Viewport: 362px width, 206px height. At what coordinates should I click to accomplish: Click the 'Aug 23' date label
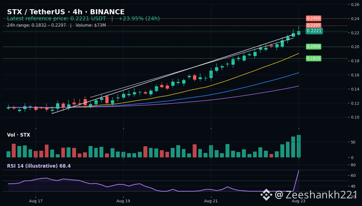299,201
